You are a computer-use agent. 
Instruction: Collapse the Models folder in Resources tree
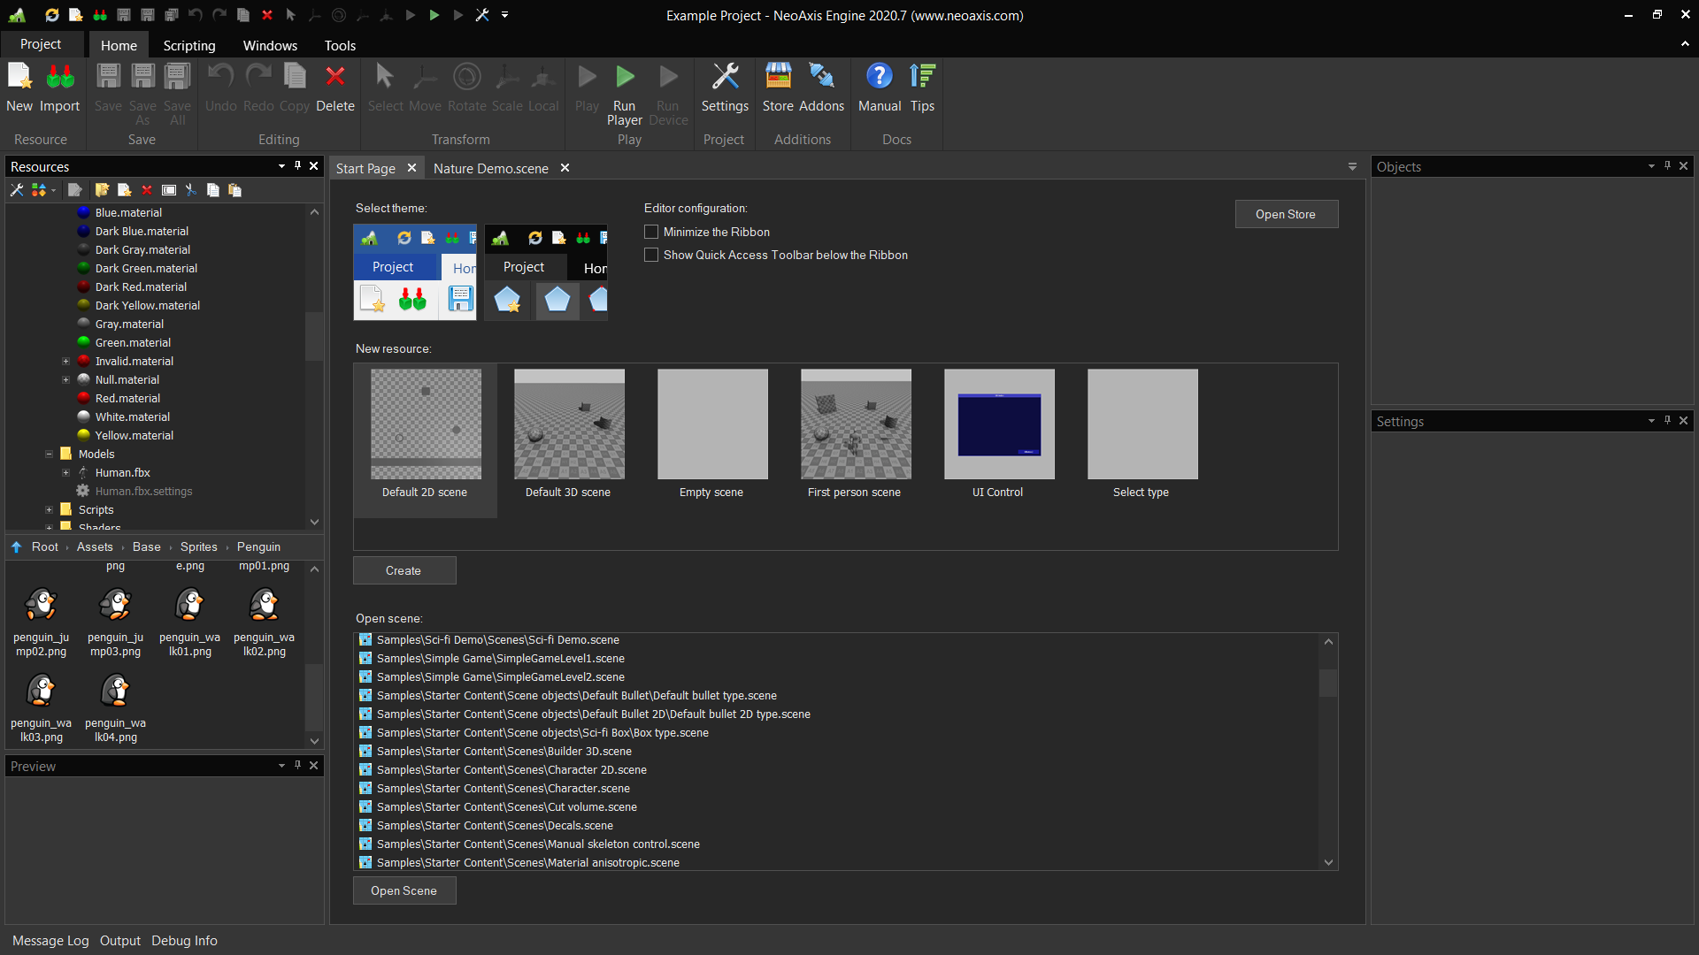pyautogui.click(x=50, y=454)
